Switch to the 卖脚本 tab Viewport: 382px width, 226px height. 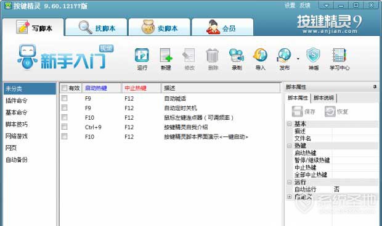160,27
